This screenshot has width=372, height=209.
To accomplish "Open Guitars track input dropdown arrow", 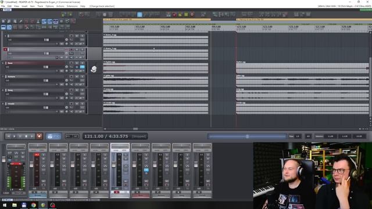I will tap(57, 84).
